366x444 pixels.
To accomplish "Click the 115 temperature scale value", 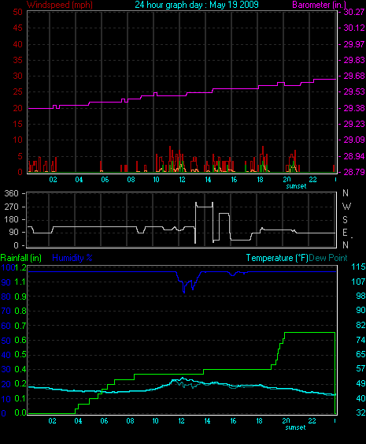I will 358,267.
